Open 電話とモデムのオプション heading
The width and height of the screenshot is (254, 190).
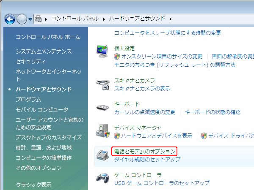(144, 152)
